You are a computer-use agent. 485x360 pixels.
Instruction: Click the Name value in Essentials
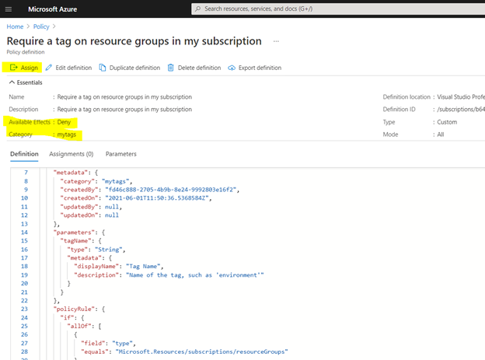(x=124, y=97)
